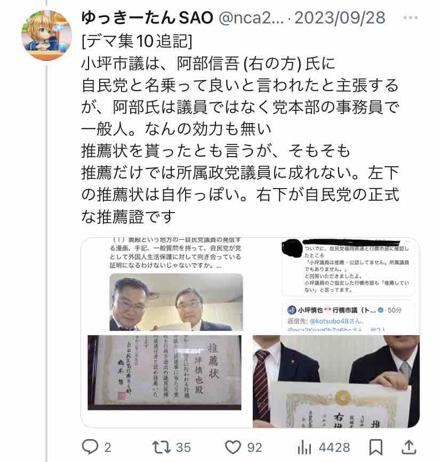Open ゆっきーたん SAO display name profile
This screenshot has height=462, width=441.
click(147, 18)
